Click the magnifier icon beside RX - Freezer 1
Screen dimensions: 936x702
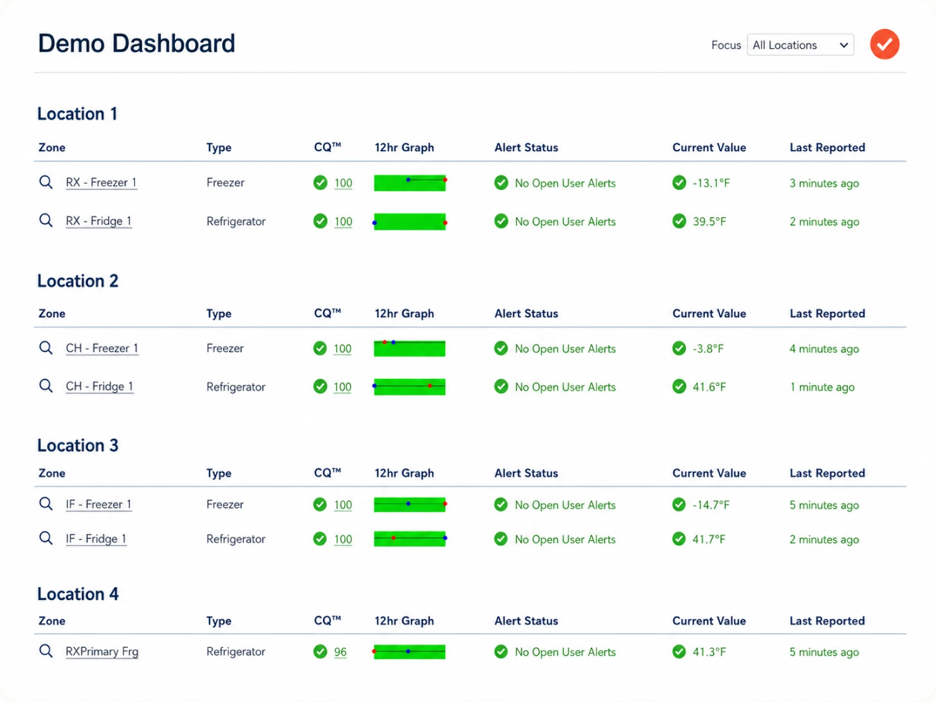(46, 182)
